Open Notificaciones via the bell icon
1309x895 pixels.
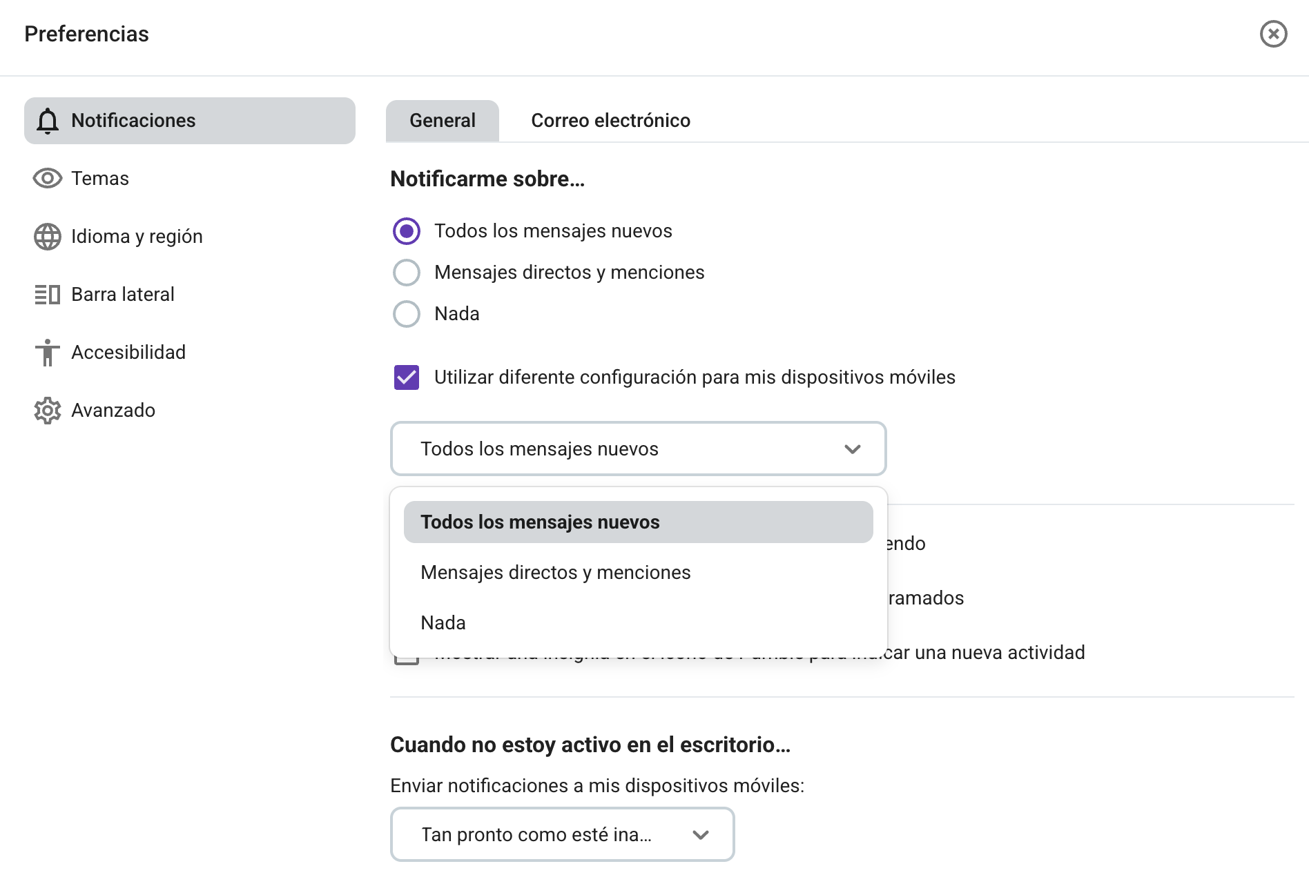pyautogui.click(x=47, y=120)
